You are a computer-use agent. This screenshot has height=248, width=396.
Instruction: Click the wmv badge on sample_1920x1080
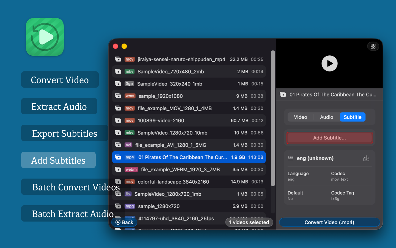130,96
